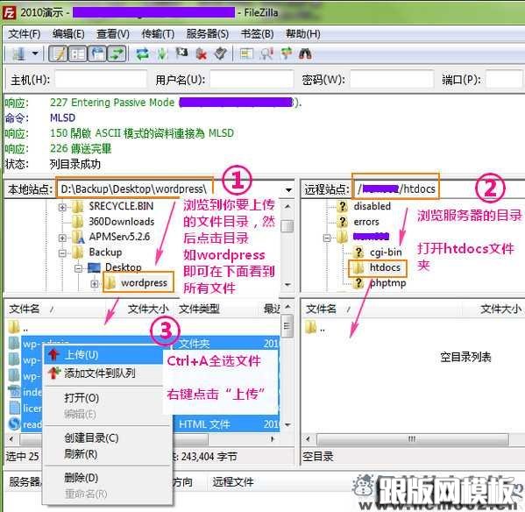Select the cgi-bin remote folder
The image size is (525, 512).
coord(386,252)
